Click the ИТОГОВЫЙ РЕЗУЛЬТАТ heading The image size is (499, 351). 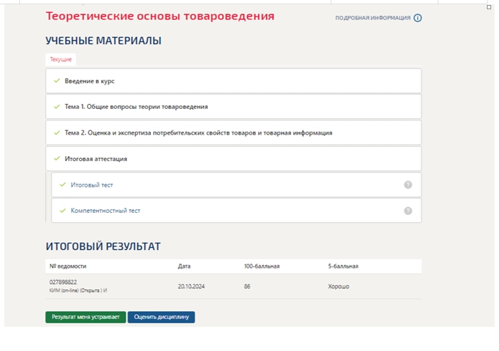coord(103,246)
